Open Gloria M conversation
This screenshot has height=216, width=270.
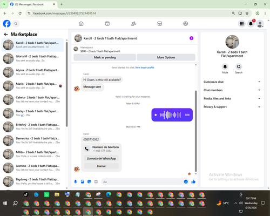tap(32, 58)
